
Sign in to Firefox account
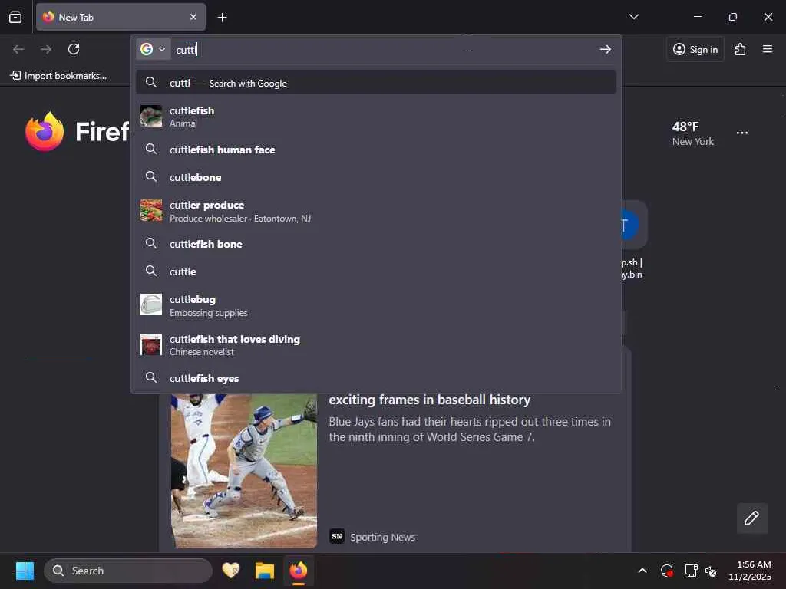pyautogui.click(x=695, y=49)
